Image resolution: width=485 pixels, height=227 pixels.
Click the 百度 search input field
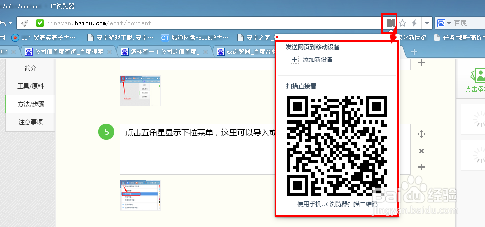click(469, 23)
